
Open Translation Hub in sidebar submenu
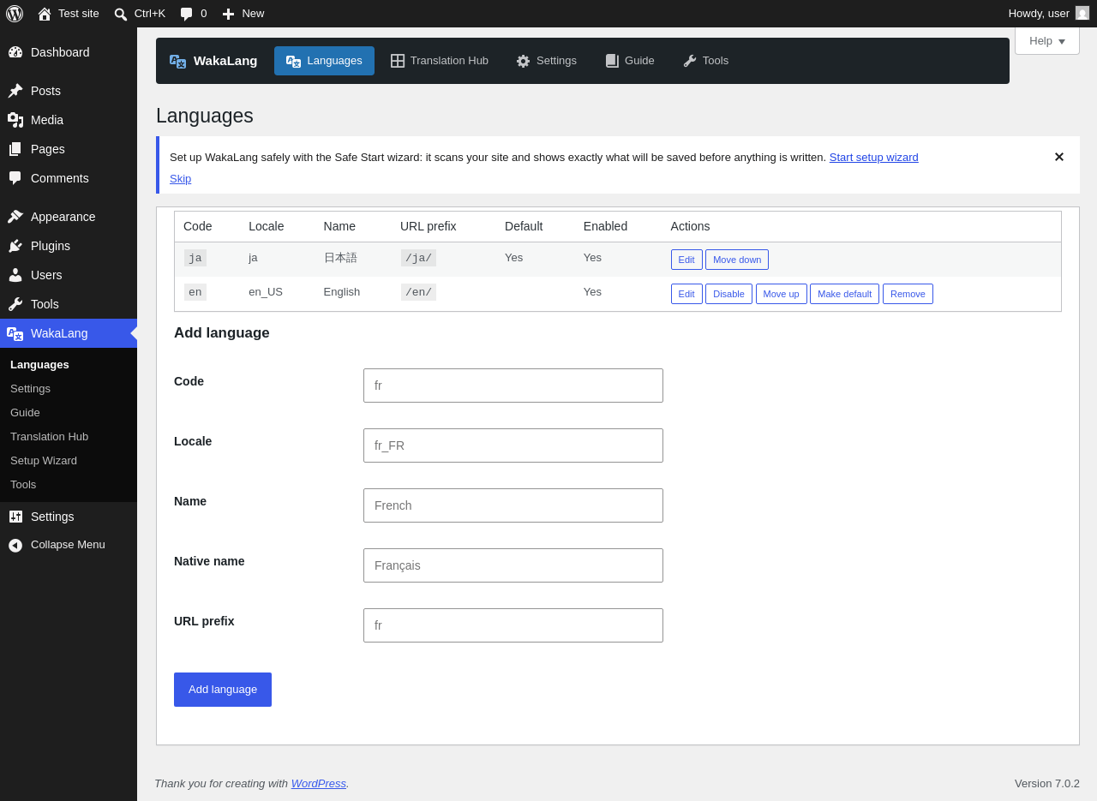coord(49,437)
